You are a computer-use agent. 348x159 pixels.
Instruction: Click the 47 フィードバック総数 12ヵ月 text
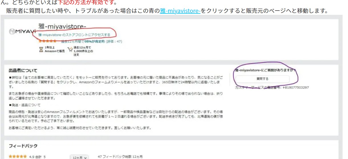[x=120, y=157]
